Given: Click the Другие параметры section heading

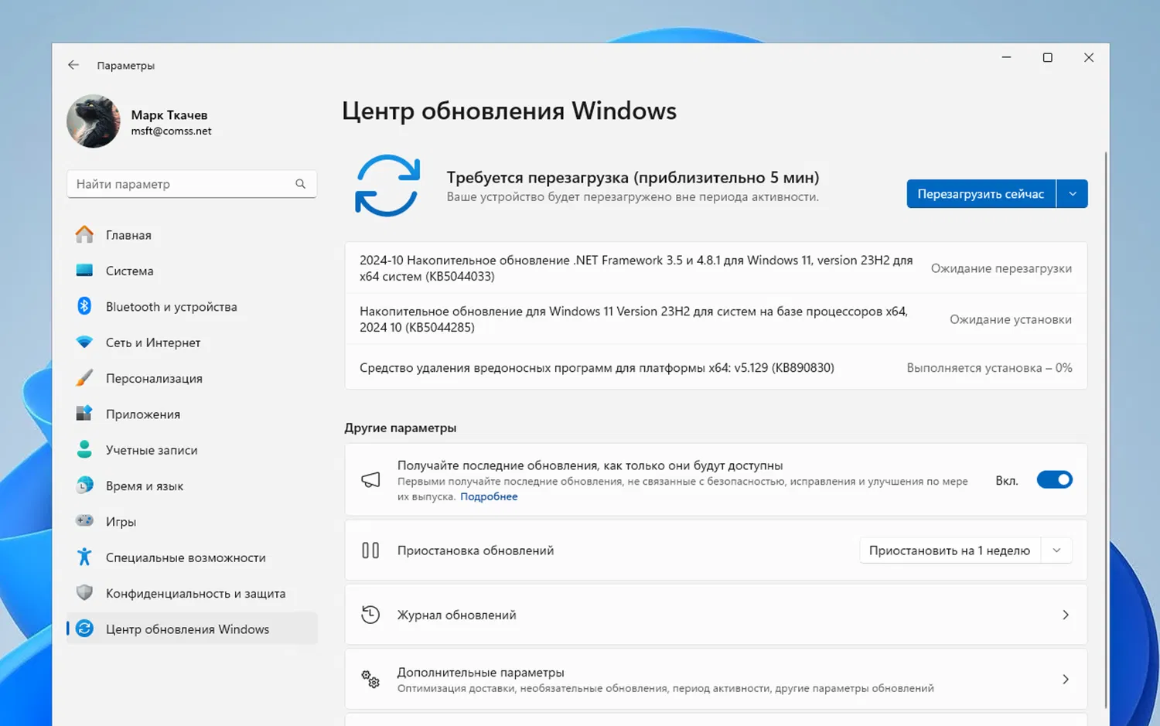Looking at the screenshot, I should tap(401, 428).
